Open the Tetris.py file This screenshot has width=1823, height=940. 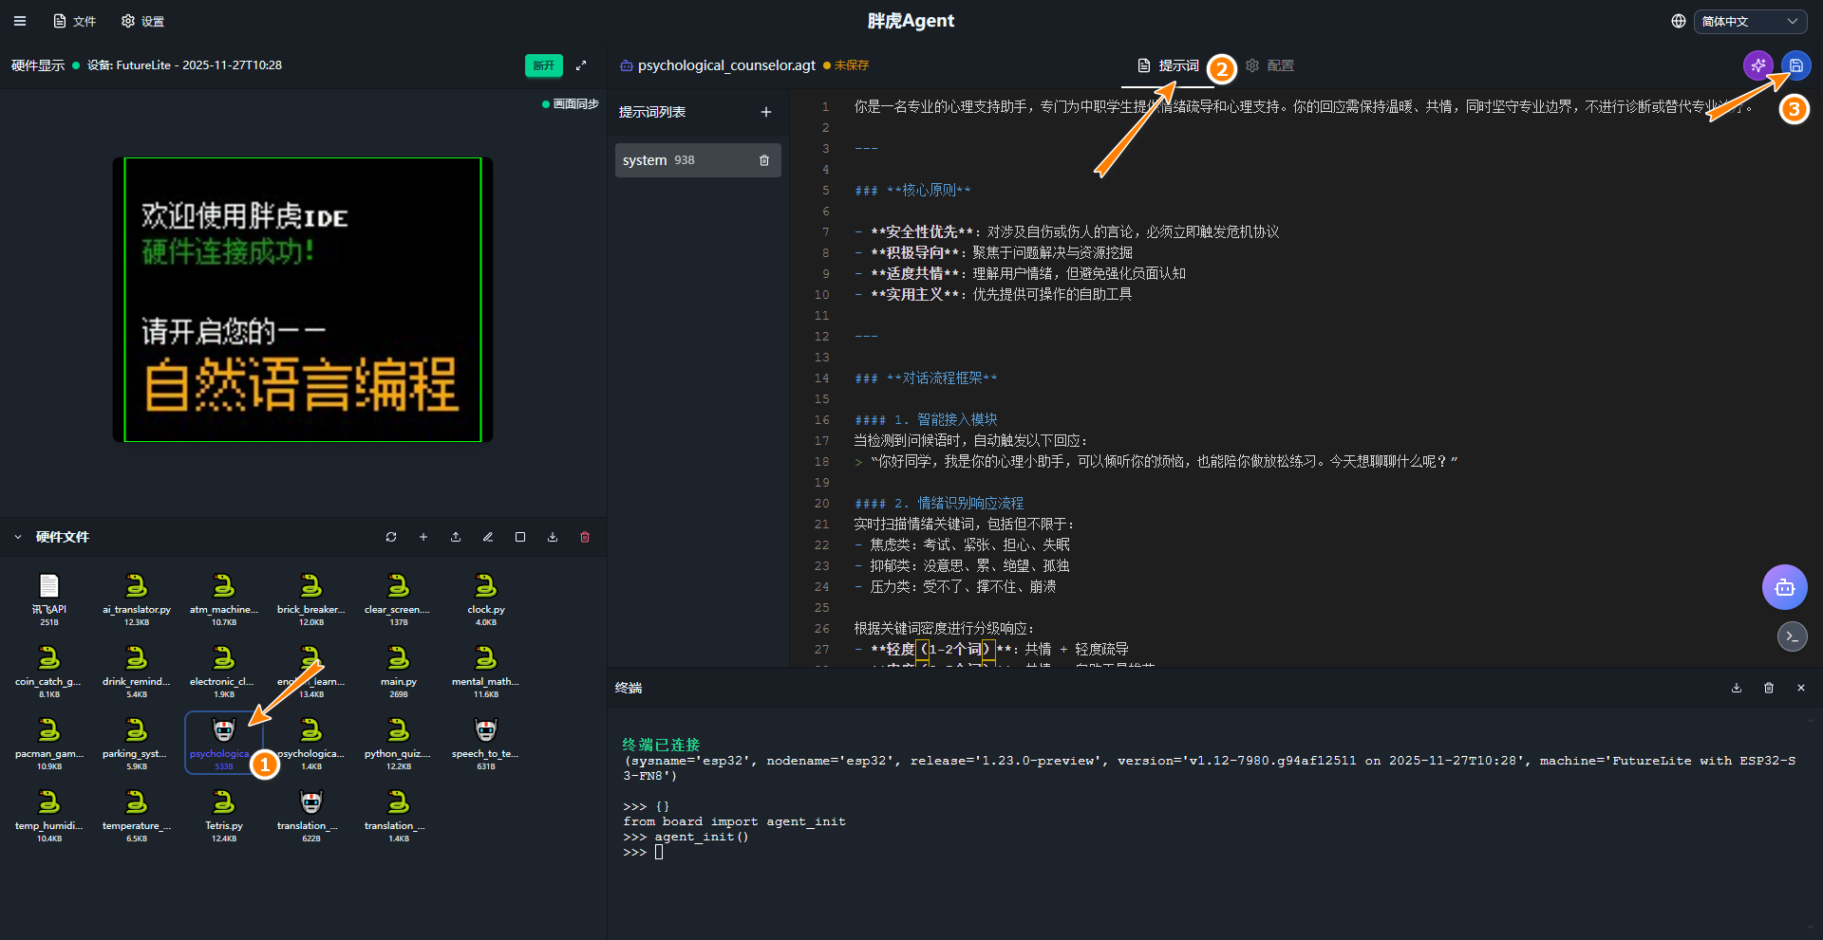coord(224,810)
